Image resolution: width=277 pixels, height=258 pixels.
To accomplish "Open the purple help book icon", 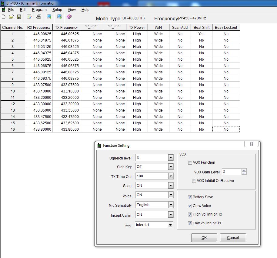I will [x=69, y=17].
